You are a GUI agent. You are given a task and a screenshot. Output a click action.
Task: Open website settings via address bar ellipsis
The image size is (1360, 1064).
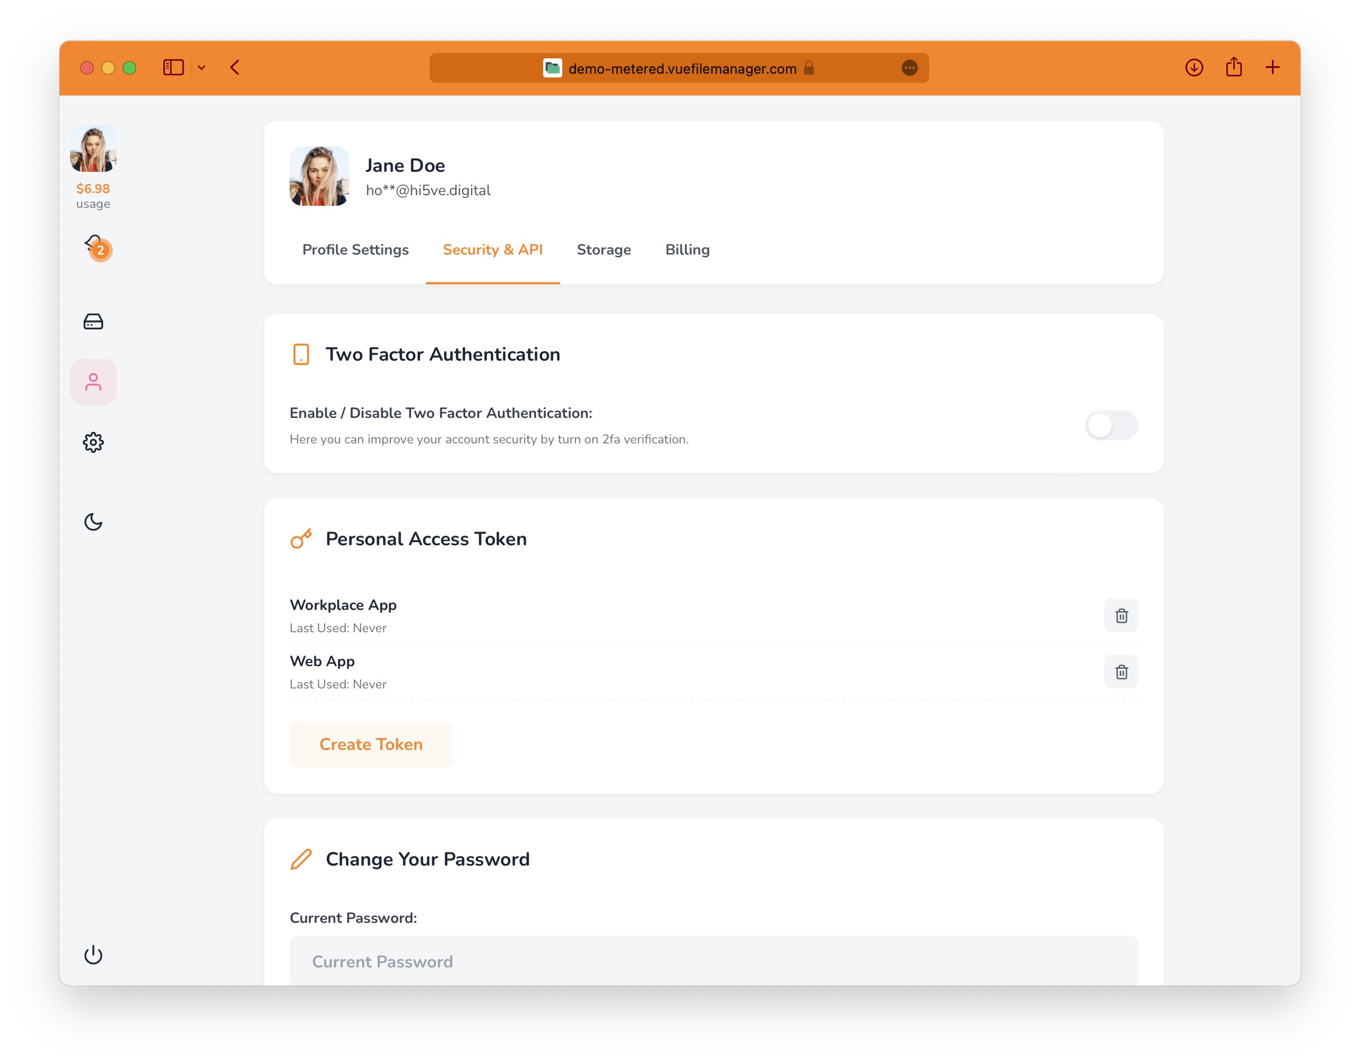[x=910, y=67]
